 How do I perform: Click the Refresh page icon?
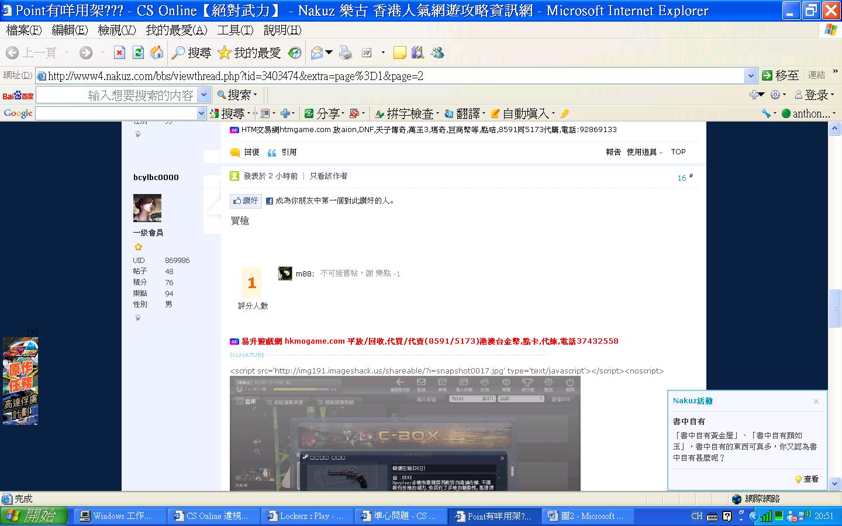tap(138, 53)
